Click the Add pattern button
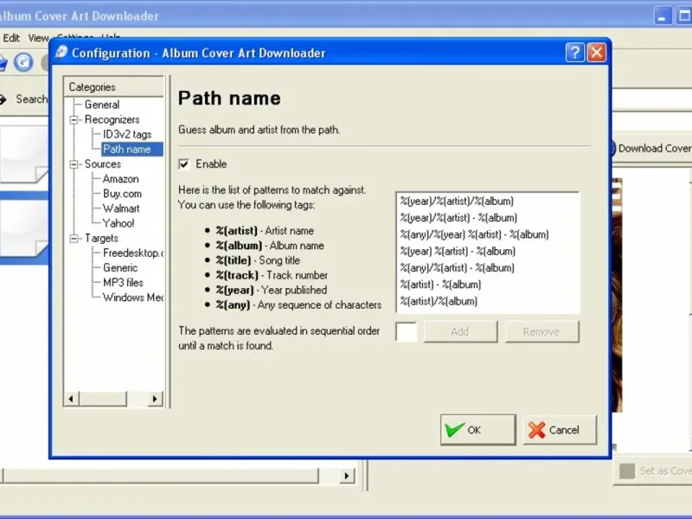This screenshot has width=692, height=519. pos(460,331)
